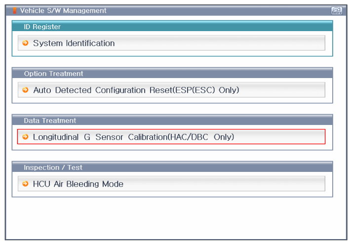Start Longitudinal G Sensor Calibration
The image size is (352, 245).
[171, 136]
